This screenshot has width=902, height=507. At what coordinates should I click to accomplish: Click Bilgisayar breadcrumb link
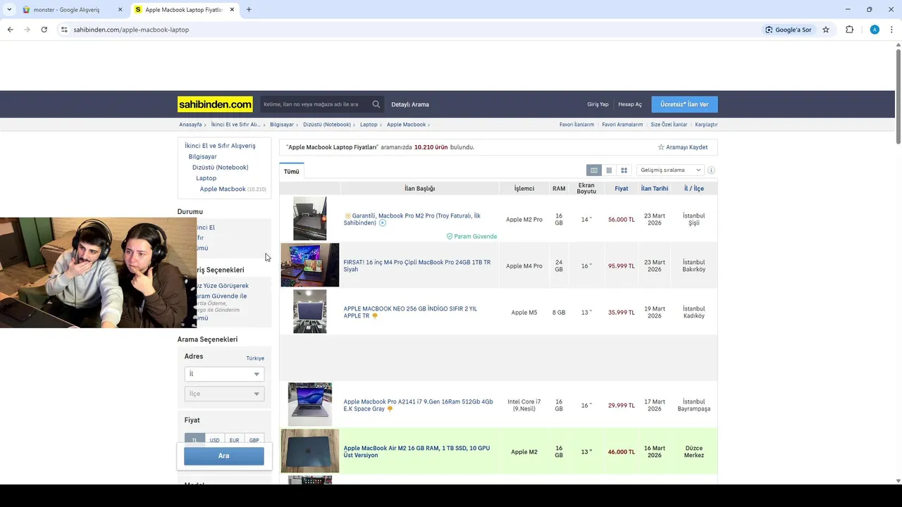282,125
